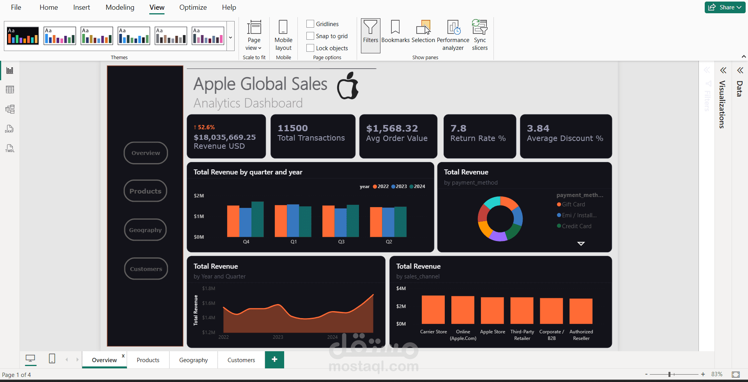
Task: Open the Share dropdown
Action: coord(725,7)
